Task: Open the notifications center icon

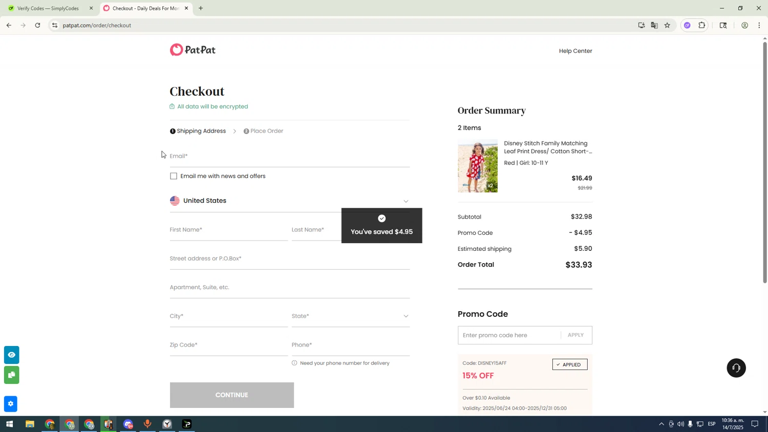Action: click(x=755, y=424)
